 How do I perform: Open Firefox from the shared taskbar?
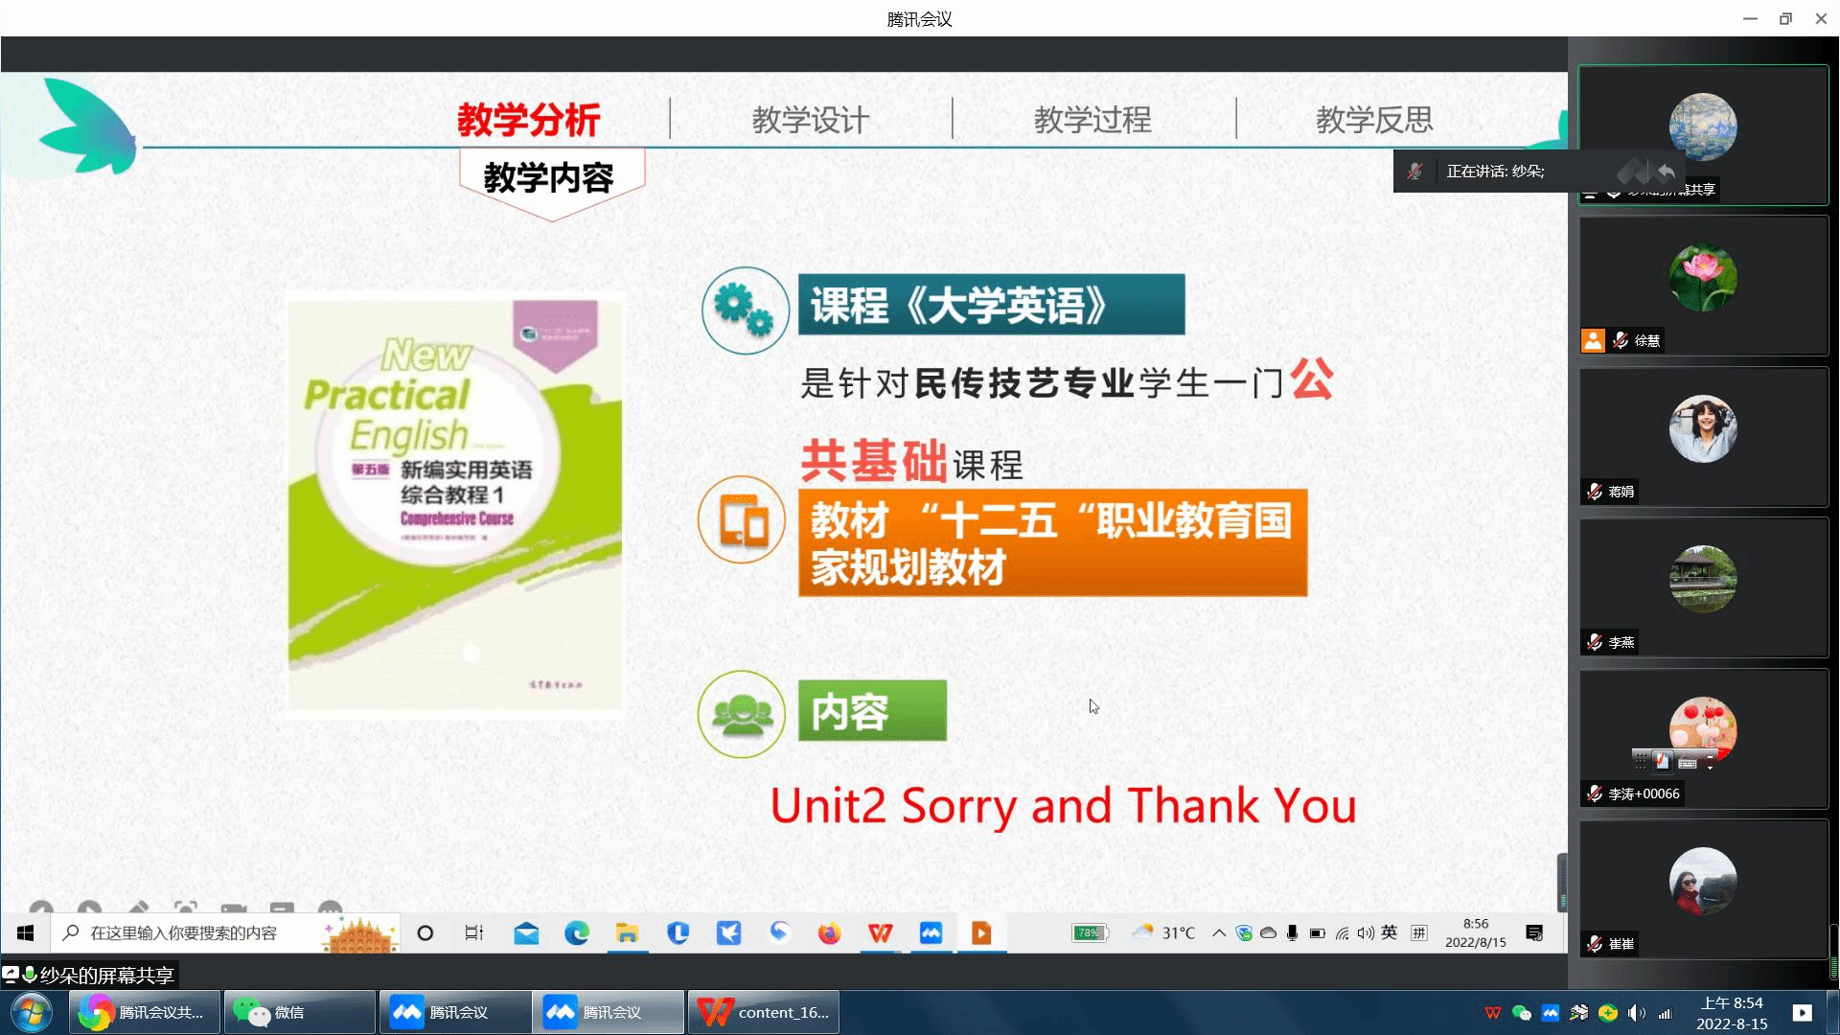(x=830, y=932)
